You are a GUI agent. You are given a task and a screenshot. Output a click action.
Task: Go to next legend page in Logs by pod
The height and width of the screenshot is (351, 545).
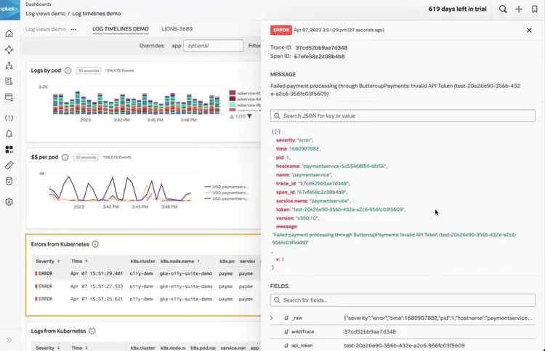pyautogui.click(x=250, y=116)
